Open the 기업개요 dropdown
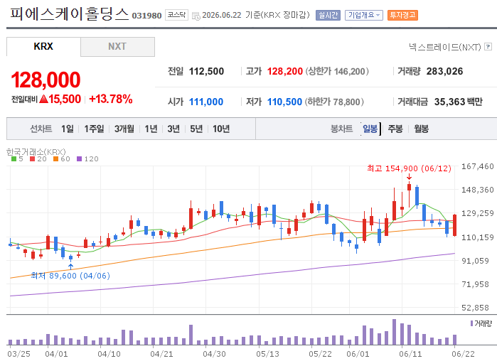This screenshot has height=361, width=497. (364, 15)
